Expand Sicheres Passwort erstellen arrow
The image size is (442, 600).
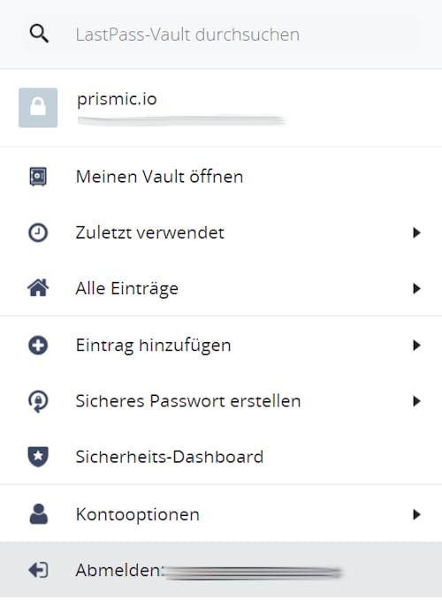pos(416,401)
